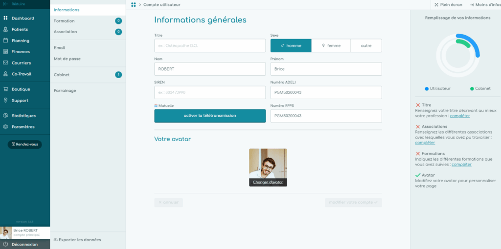Click 'activer la télétransmission' button
Screen dimensions: 501x249
(210, 116)
